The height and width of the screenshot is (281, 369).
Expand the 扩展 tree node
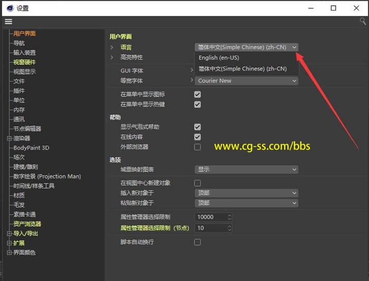click(9, 243)
